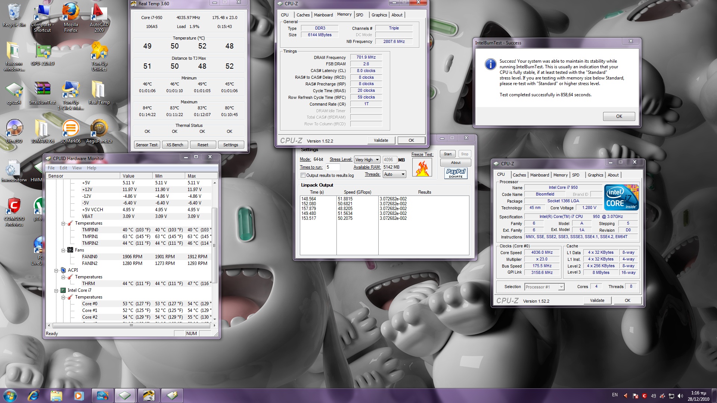The width and height of the screenshot is (717, 403).
Task: Launch Internet Explorer from the taskbar
Action: [33, 395]
